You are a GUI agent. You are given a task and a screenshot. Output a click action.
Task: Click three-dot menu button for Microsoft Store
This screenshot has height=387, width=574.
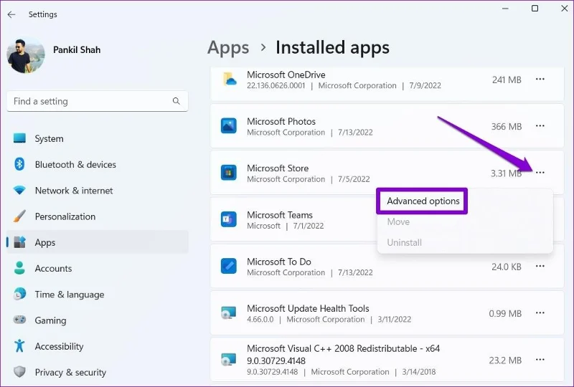click(540, 173)
